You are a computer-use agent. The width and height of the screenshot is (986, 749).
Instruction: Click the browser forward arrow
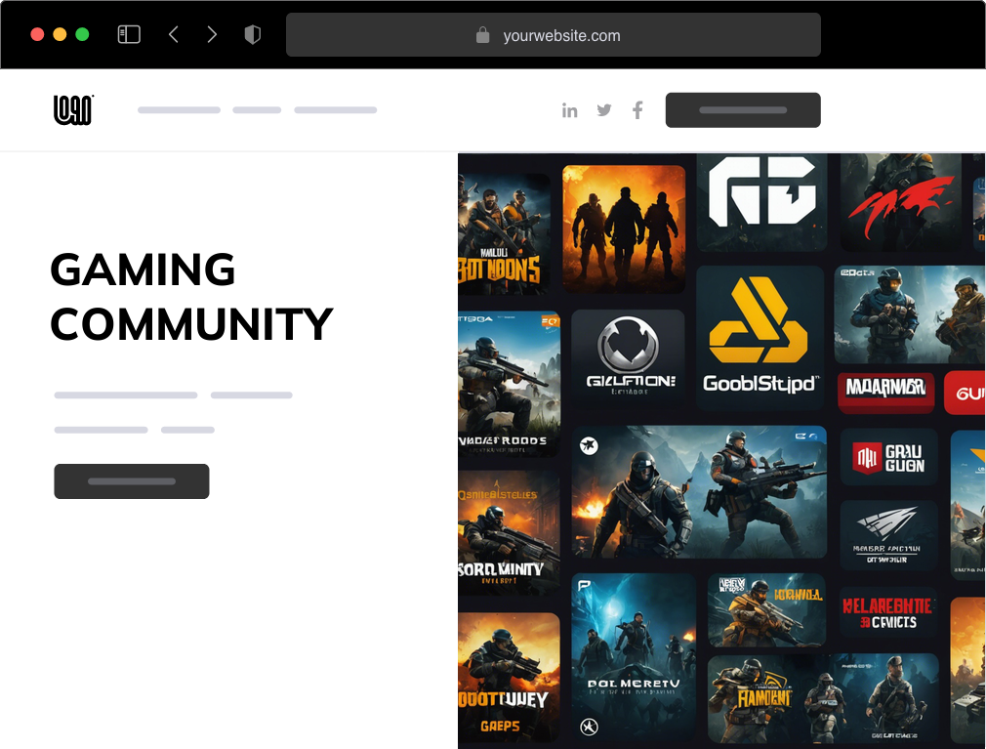click(x=212, y=35)
